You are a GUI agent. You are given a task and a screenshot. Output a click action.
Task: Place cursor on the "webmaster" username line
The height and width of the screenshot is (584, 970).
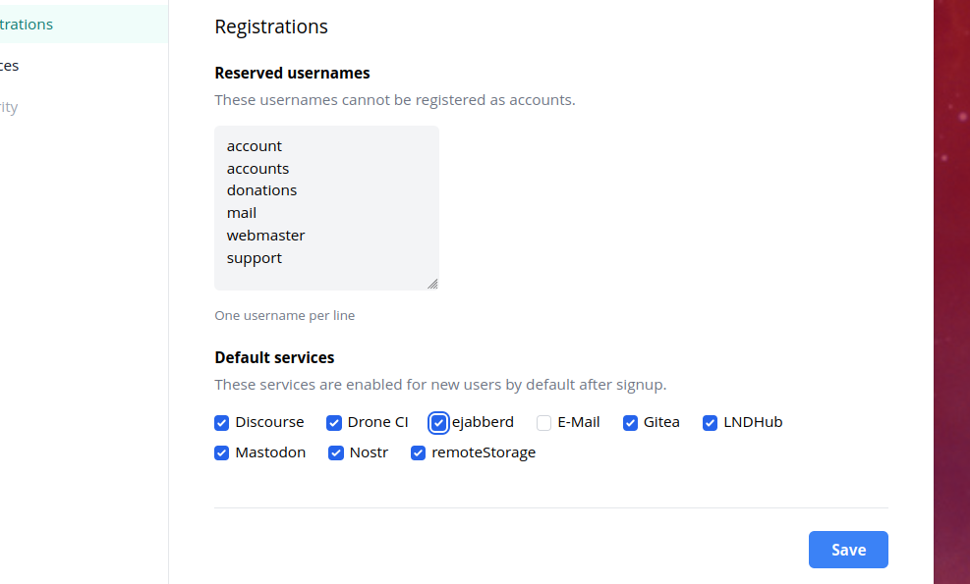(266, 236)
